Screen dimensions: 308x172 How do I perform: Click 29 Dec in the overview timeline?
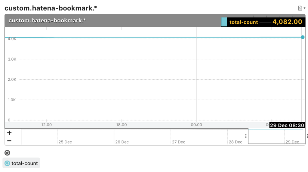pyautogui.click(x=292, y=142)
